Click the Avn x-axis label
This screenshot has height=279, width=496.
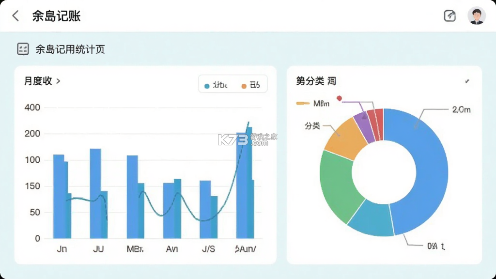coord(172,249)
